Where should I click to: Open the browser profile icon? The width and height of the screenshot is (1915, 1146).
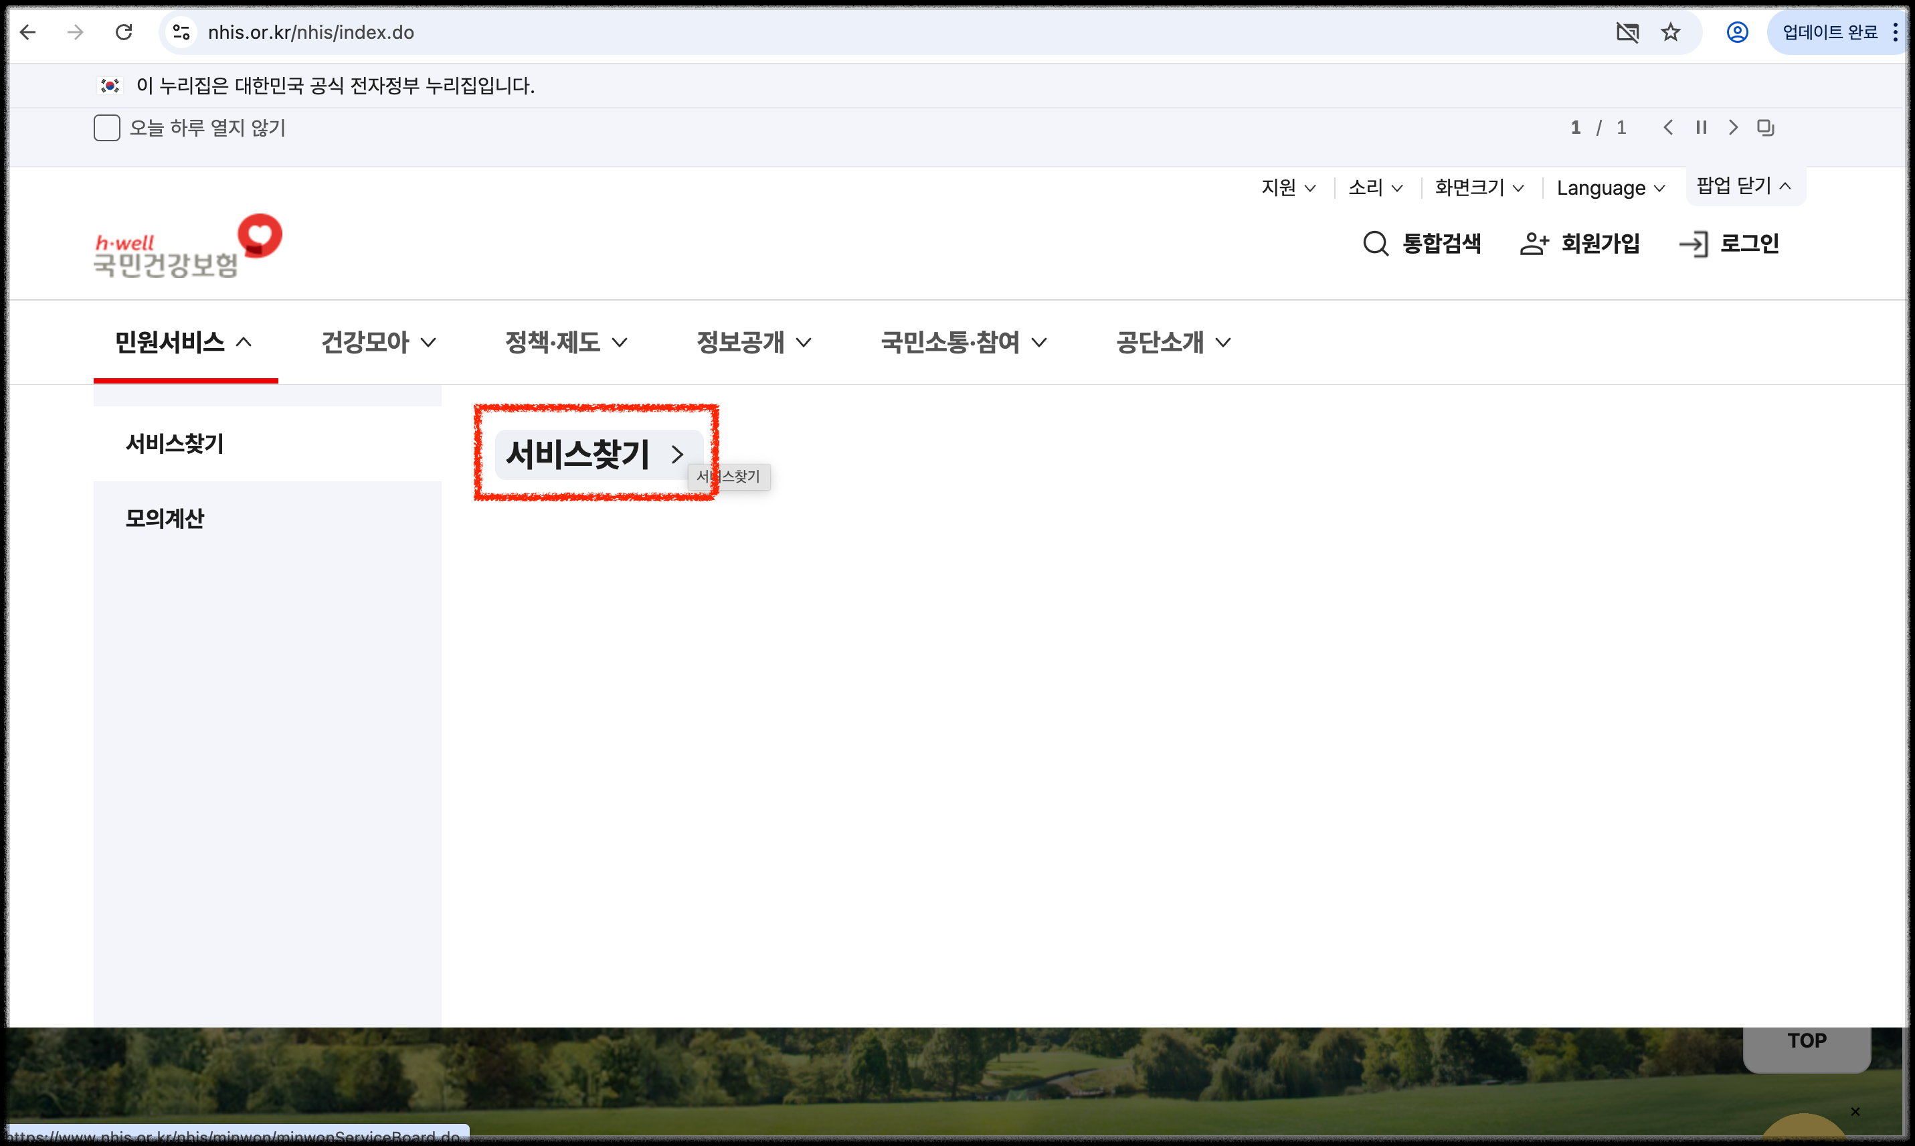point(1737,32)
